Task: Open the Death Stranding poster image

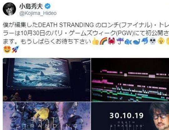Action: pyautogui.click(x=47, y=116)
